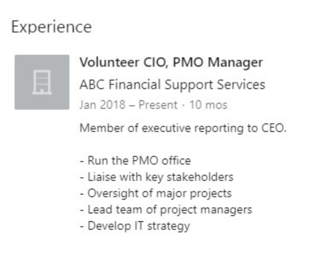Viewport: 330px width, 262px height.
Task: Click the 'Develop IT strategy' bullet
Action: click(x=135, y=226)
